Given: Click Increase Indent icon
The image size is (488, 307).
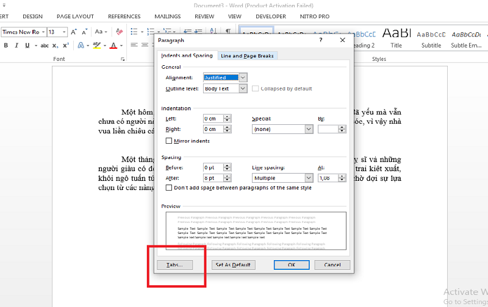Looking at the screenshot, I should click(x=199, y=32).
